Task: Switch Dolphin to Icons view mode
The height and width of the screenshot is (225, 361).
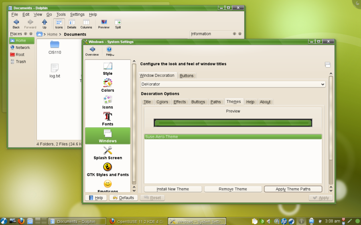Action: click(x=59, y=24)
